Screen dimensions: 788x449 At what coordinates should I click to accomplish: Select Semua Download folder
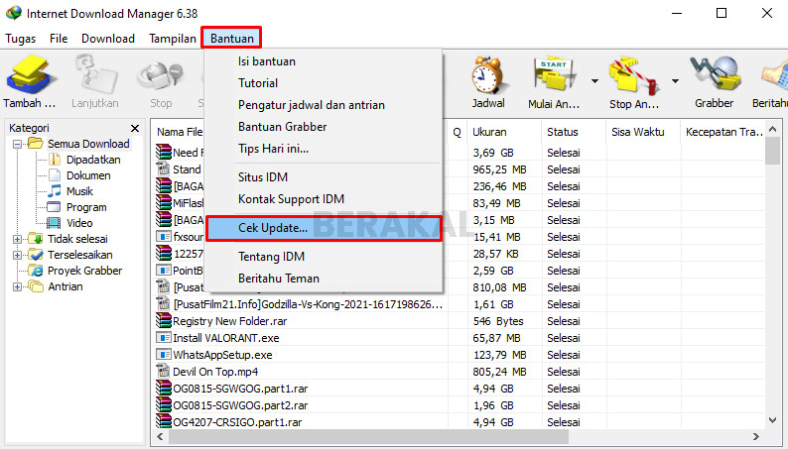point(88,144)
